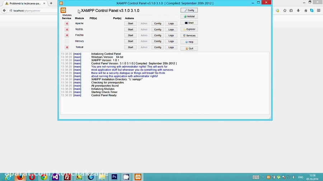The width and height of the screenshot is (323, 181).
Task: Open Help from the side panel
Action: [x=189, y=42]
